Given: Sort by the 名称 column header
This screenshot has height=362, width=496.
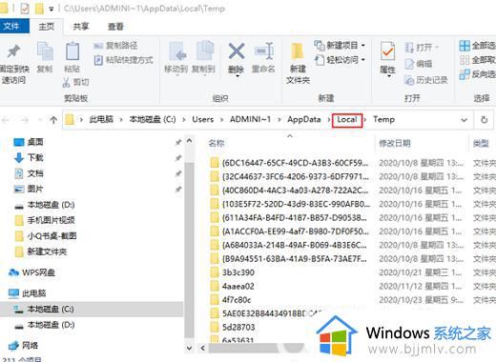Looking at the screenshot, I should point(217,143).
